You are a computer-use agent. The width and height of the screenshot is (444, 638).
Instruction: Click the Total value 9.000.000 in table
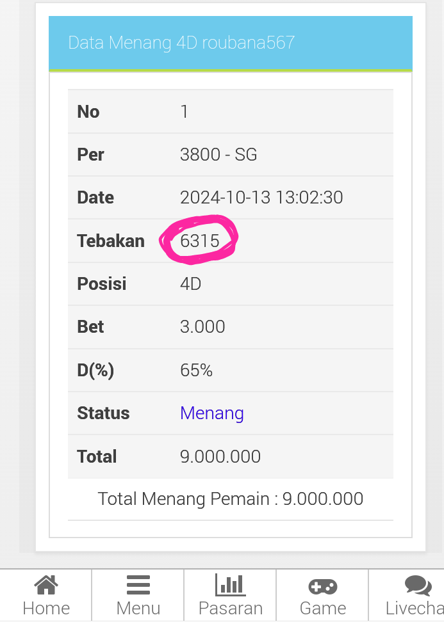click(x=220, y=456)
